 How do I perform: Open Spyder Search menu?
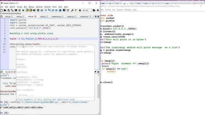tap(12, 7)
